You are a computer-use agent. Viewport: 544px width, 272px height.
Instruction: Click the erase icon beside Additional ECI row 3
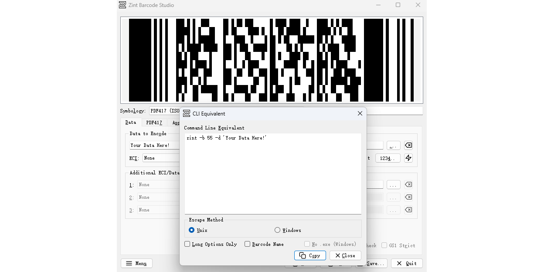click(x=408, y=210)
